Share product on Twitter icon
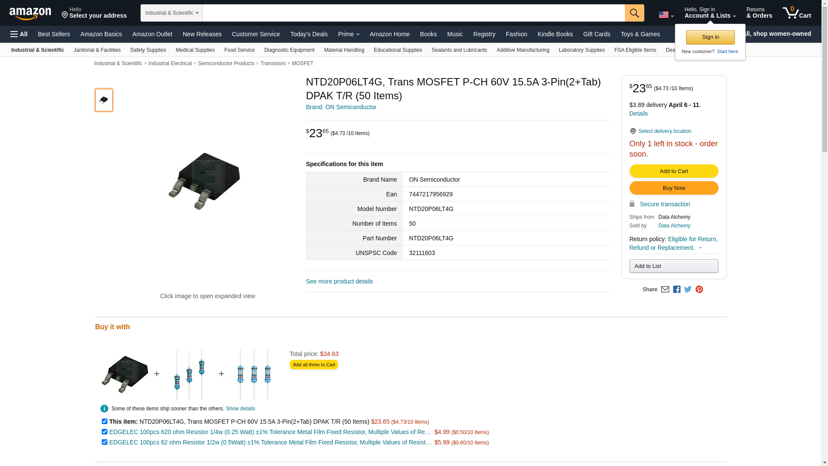Screen dimensions: 828x466 688,290
